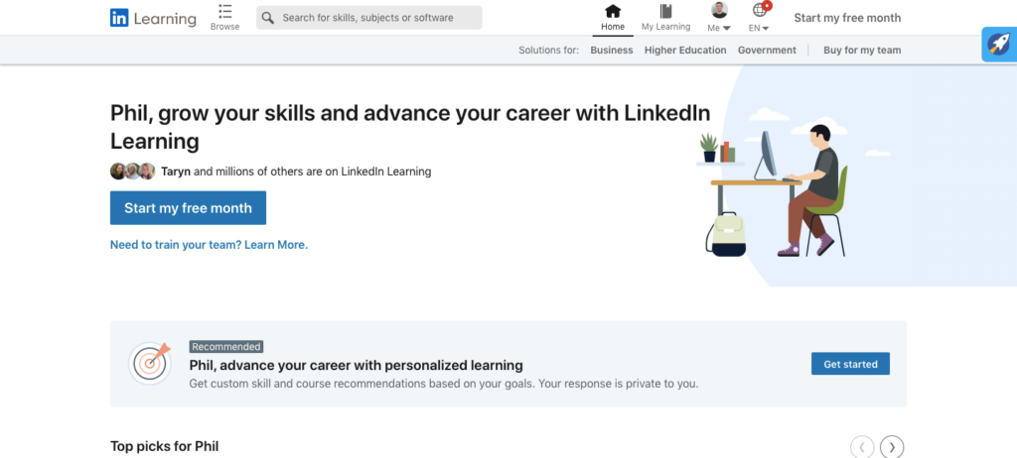Click the target goal icon
1017x458 pixels.
click(x=150, y=363)
